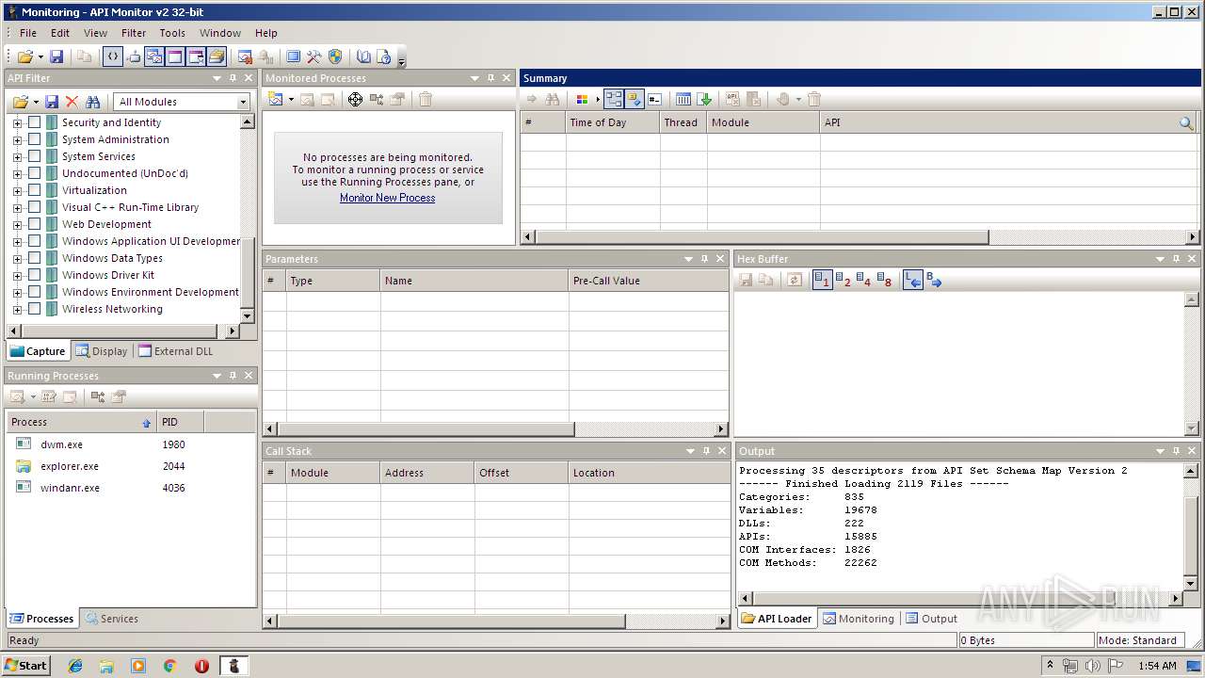Click the '#_' icon in Summary toolbar
The image size is (1205, 678).
(x=655, y=99)
